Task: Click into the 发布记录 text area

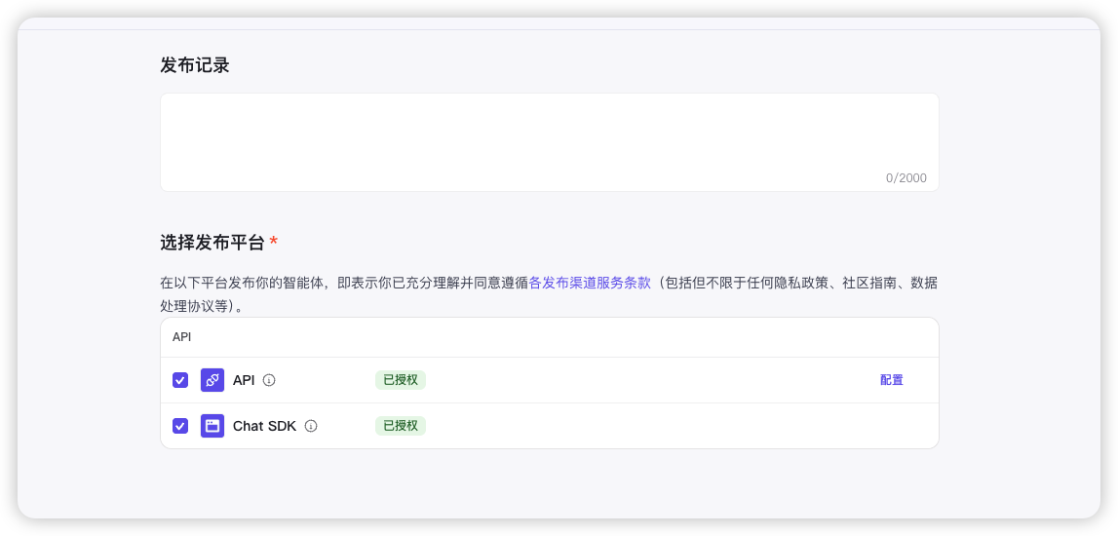Action: pos(549,142)
